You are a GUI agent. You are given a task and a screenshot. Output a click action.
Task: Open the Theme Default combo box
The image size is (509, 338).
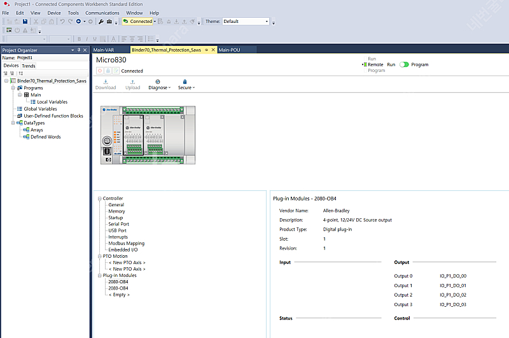point(246,22)
